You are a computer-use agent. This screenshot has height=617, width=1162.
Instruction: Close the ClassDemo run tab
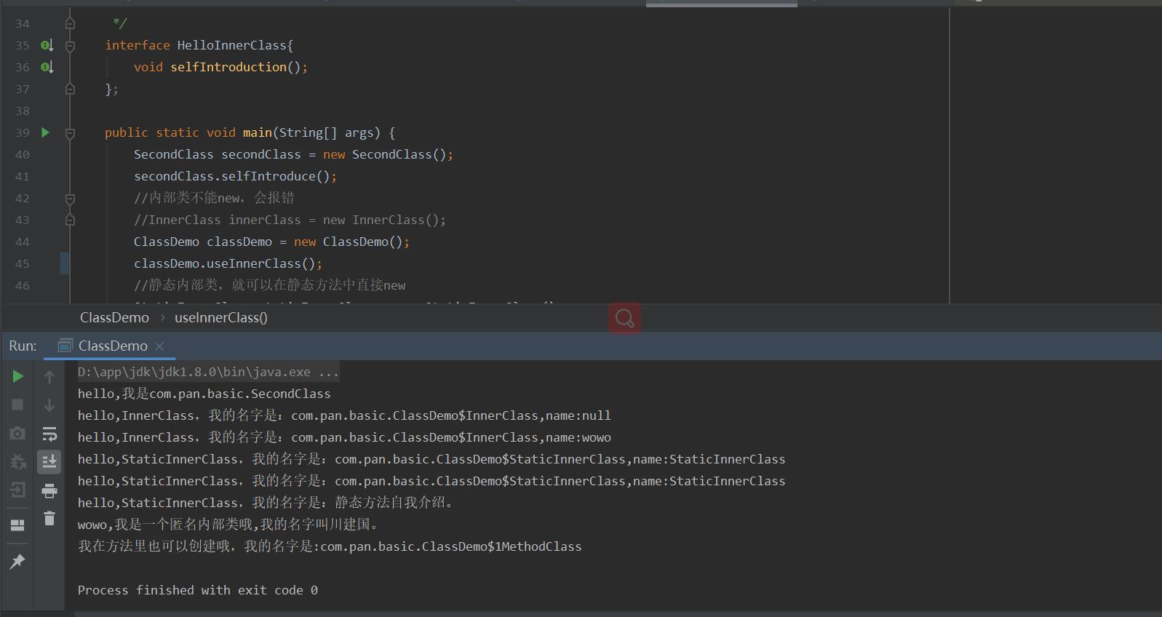tap(160, 346)
